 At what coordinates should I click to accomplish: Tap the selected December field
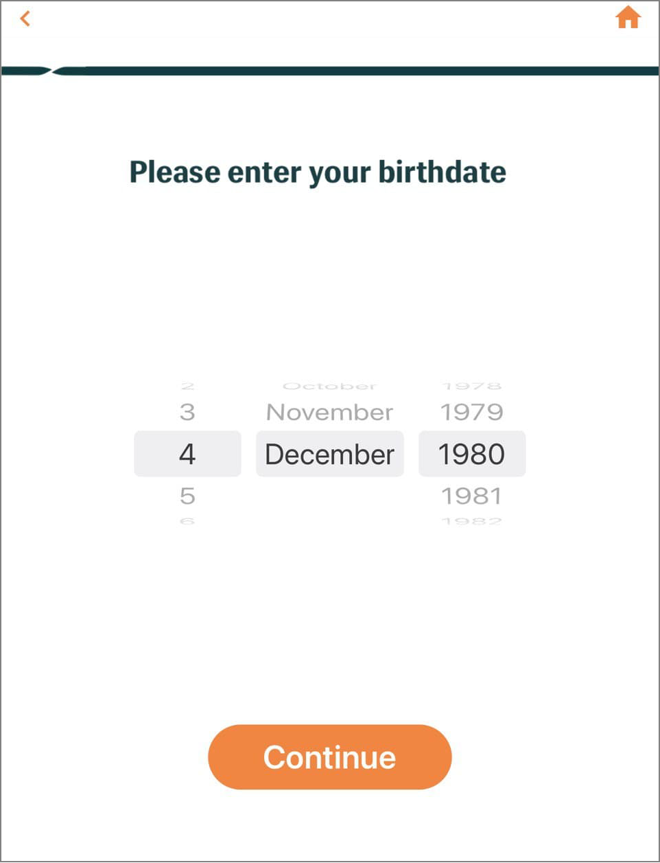pyautogui.click(x=330, y=454)
